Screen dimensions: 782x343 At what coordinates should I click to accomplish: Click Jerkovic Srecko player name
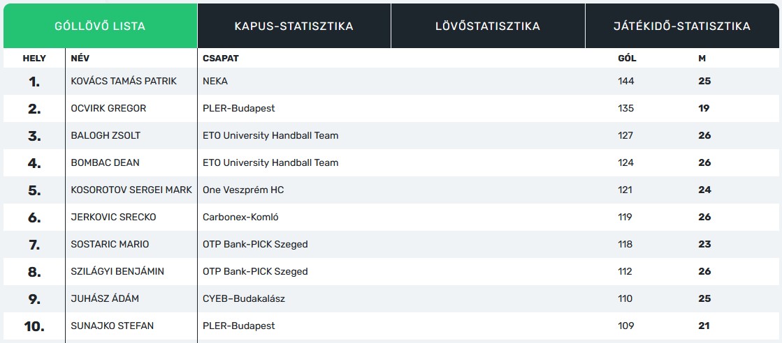pyautogui.click(x=113, y=218)
